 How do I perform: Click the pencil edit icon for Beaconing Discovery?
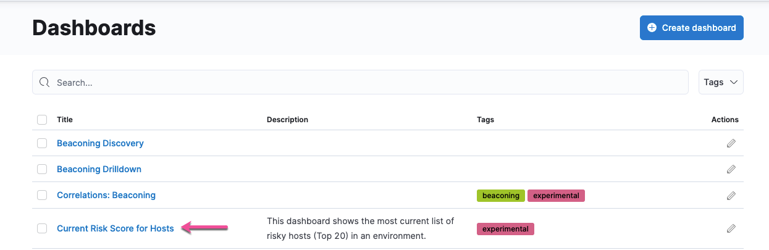coord(731,143)
